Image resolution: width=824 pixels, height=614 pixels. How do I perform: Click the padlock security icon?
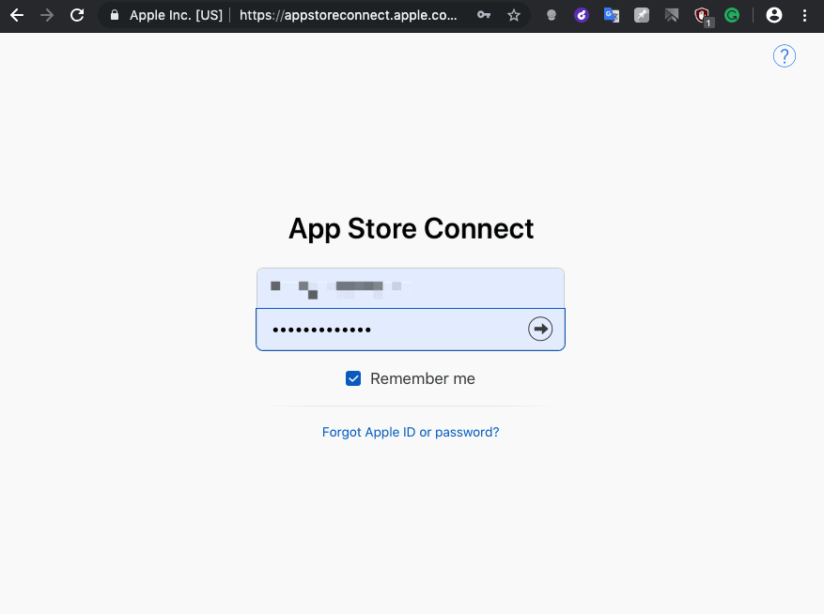pyautogui.click(x=114, y=15)
